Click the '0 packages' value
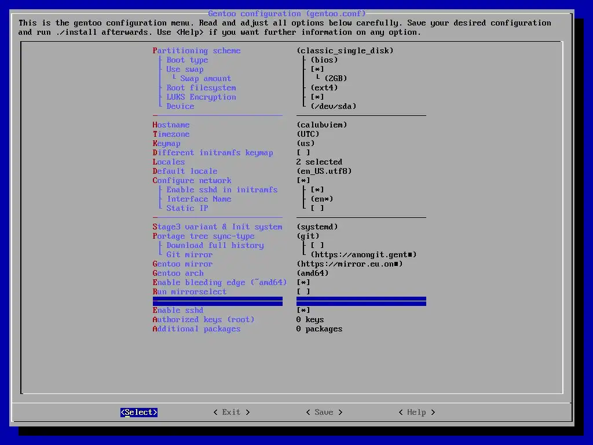The height and width of the screenshot is (445, 593). point(320,329)
